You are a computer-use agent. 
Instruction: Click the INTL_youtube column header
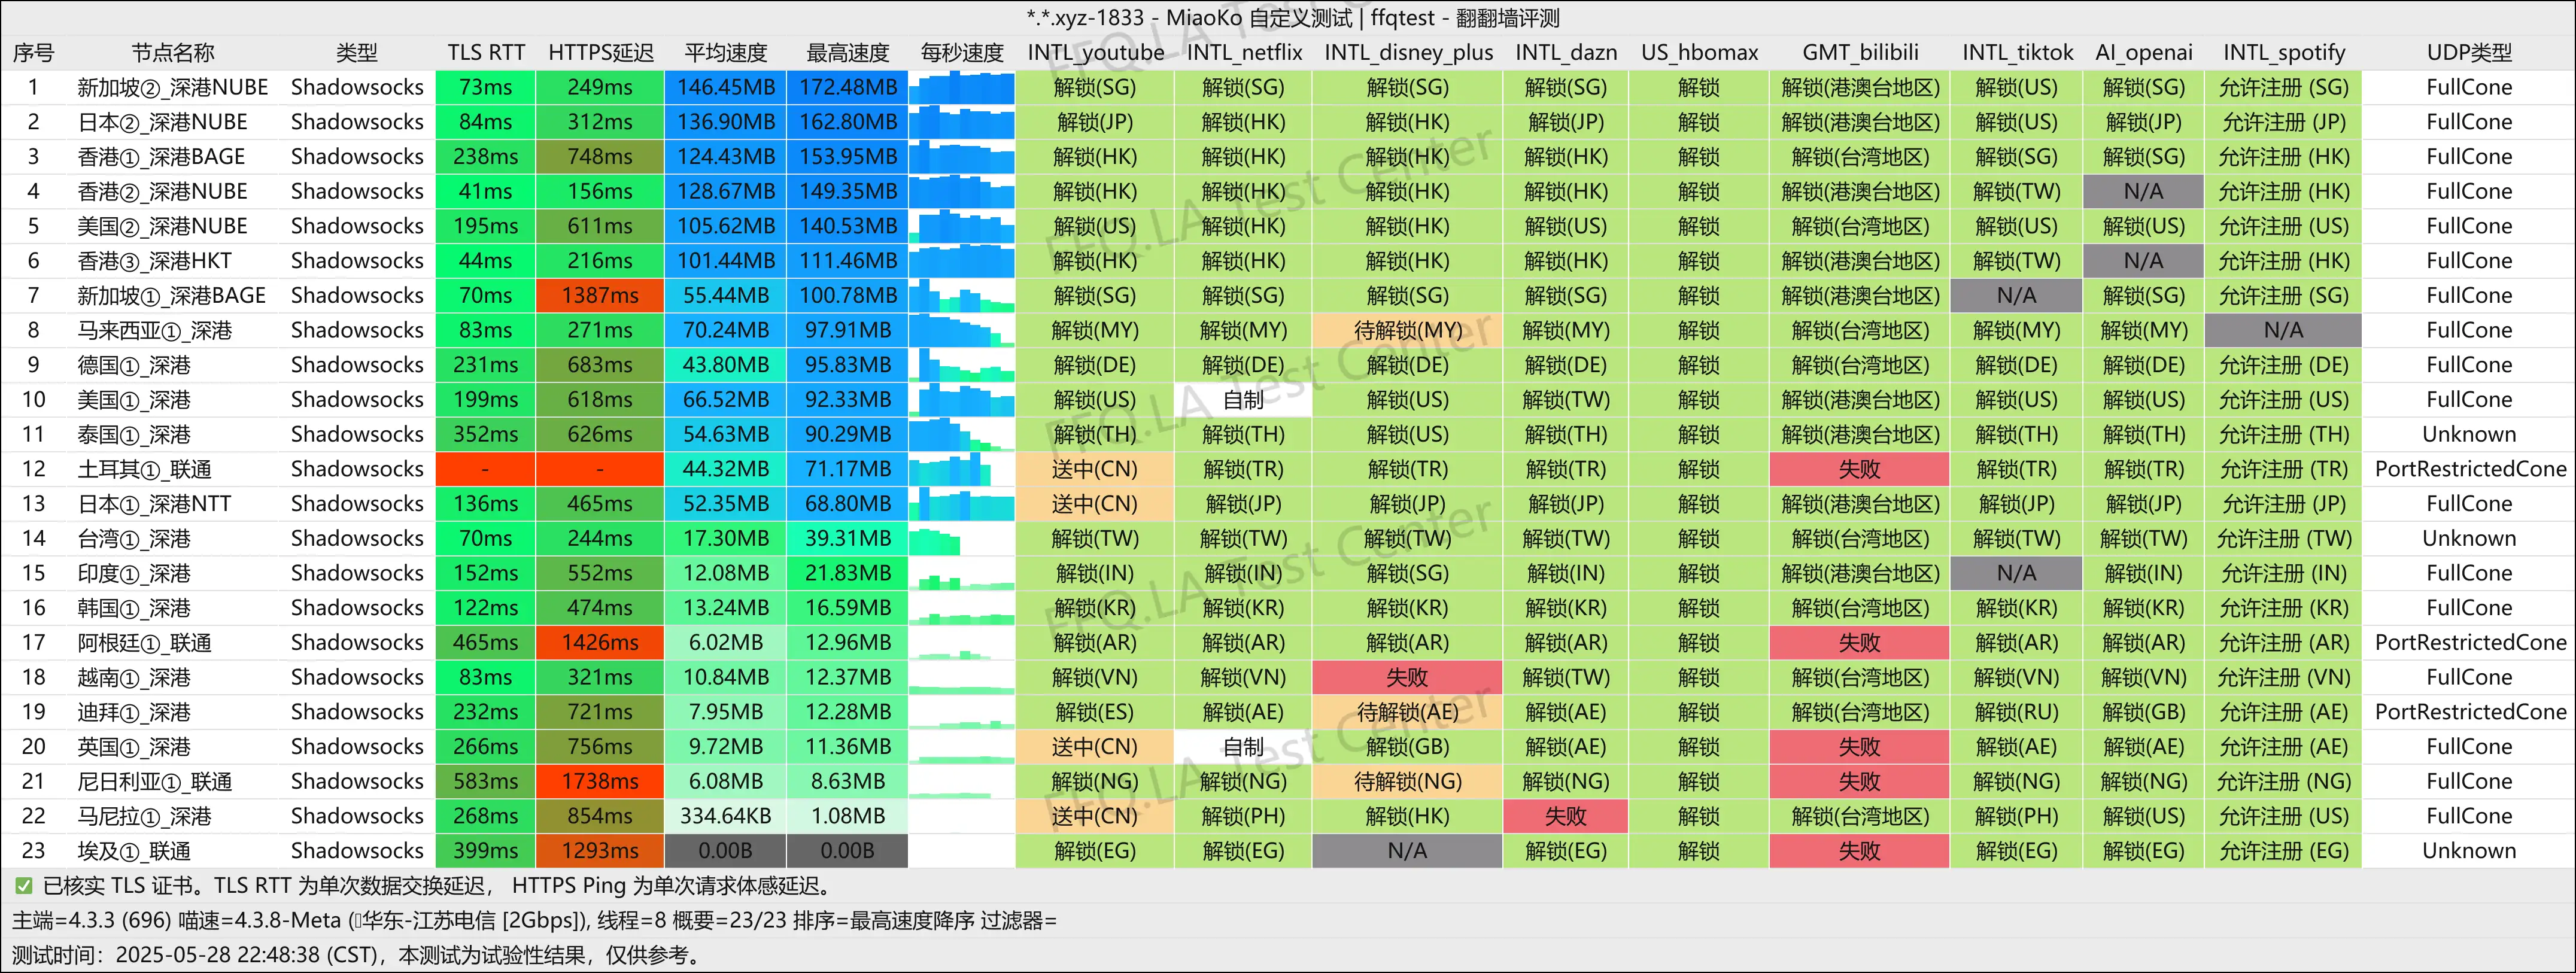[x=1095, y=52]
